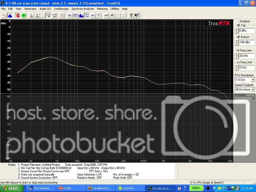
Task: Increase dB Bottom with up arrow
Action: pyautogui.click(x=237, y=41)
